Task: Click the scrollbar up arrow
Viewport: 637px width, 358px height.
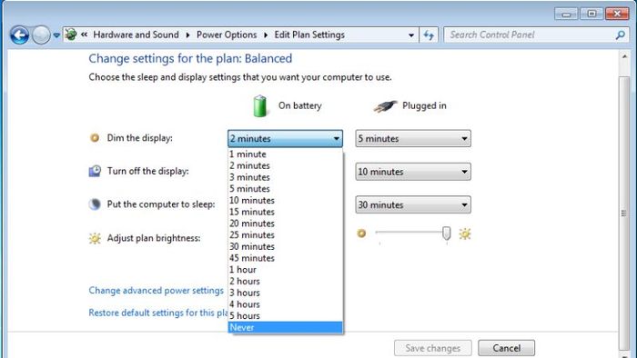Action: (x=624, y=57)
